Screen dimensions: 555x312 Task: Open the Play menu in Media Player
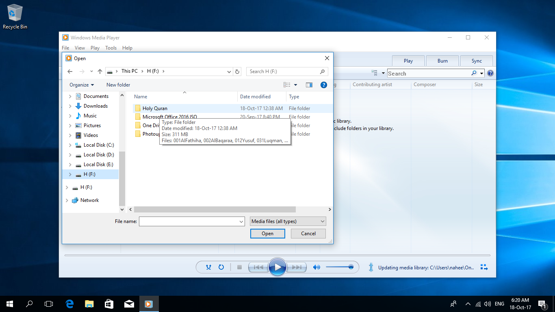[x=95, y=48]
